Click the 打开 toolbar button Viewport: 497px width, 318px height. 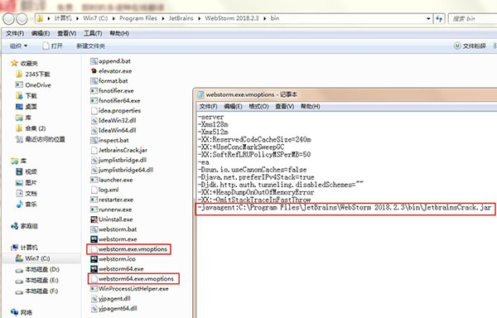coord(53,46)
